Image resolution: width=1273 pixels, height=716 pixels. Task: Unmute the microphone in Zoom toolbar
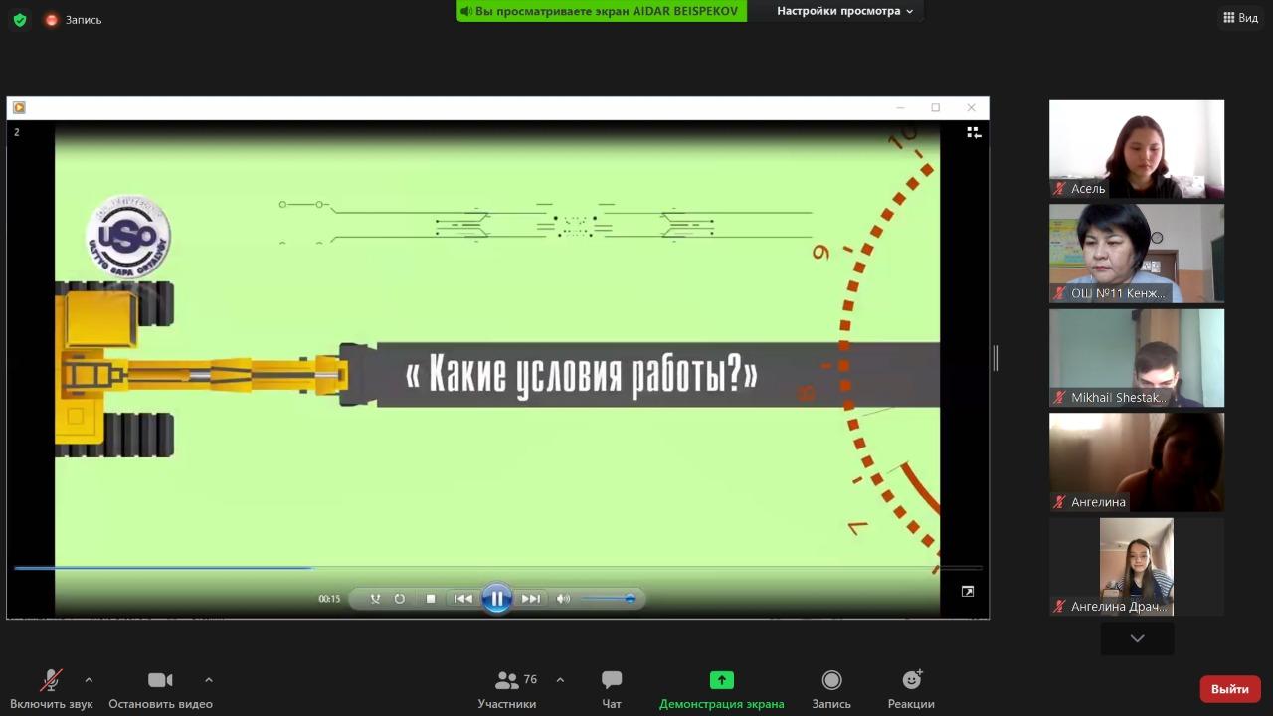coord(50,681)
